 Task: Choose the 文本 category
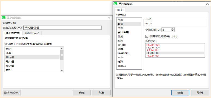[129, 58]
